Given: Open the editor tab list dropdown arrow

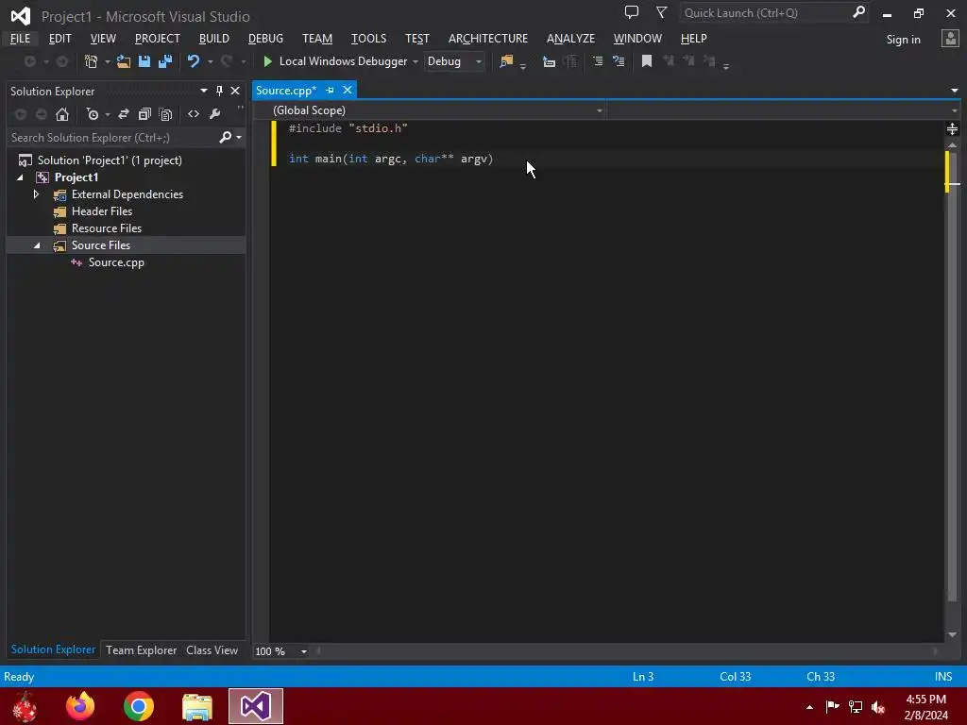Looking at the screenshot, I should (954, 91).
